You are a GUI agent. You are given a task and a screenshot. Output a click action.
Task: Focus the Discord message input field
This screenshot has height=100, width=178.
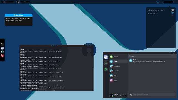pos(152,94)
